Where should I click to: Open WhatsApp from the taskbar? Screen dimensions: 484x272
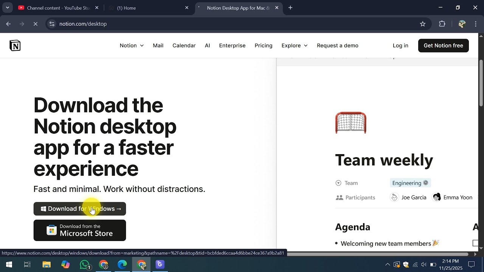85,264
